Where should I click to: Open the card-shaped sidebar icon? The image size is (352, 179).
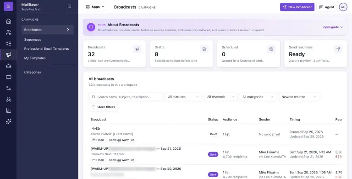pyautogui.click(x=9, y=77)
